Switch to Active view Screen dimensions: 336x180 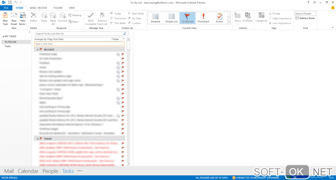(219, 18)
